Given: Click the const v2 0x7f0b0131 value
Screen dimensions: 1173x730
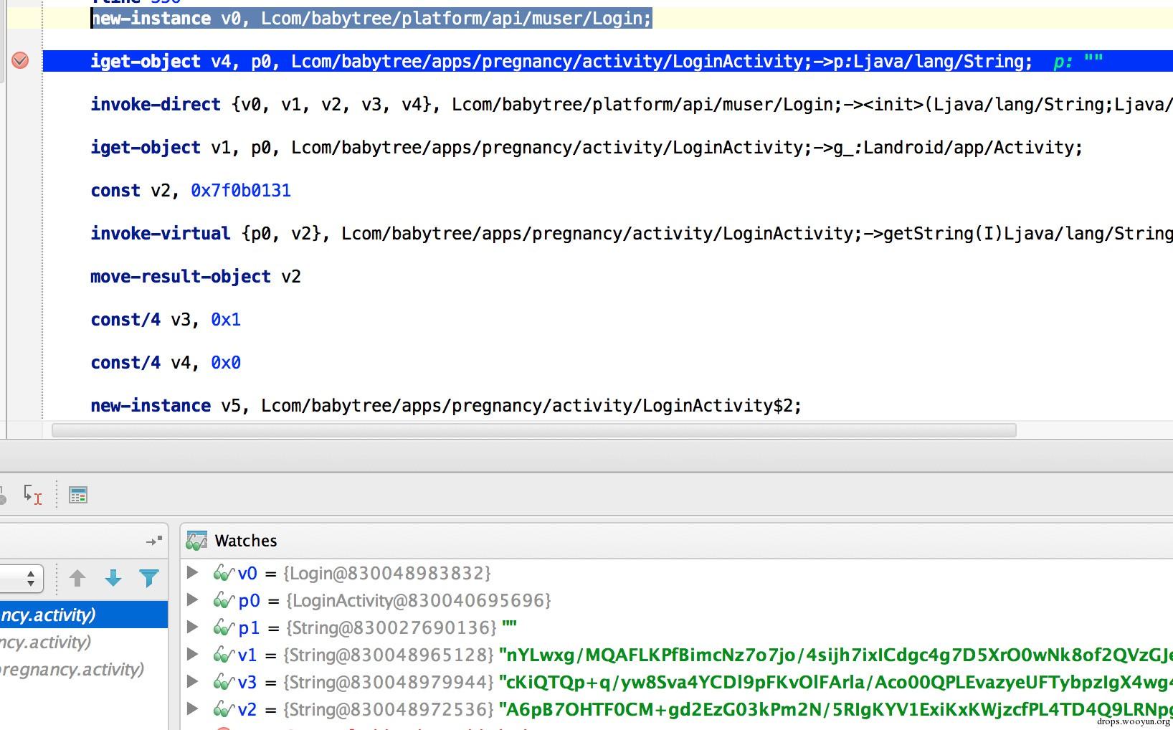Looking at the screenshot, I should (241, 190).
